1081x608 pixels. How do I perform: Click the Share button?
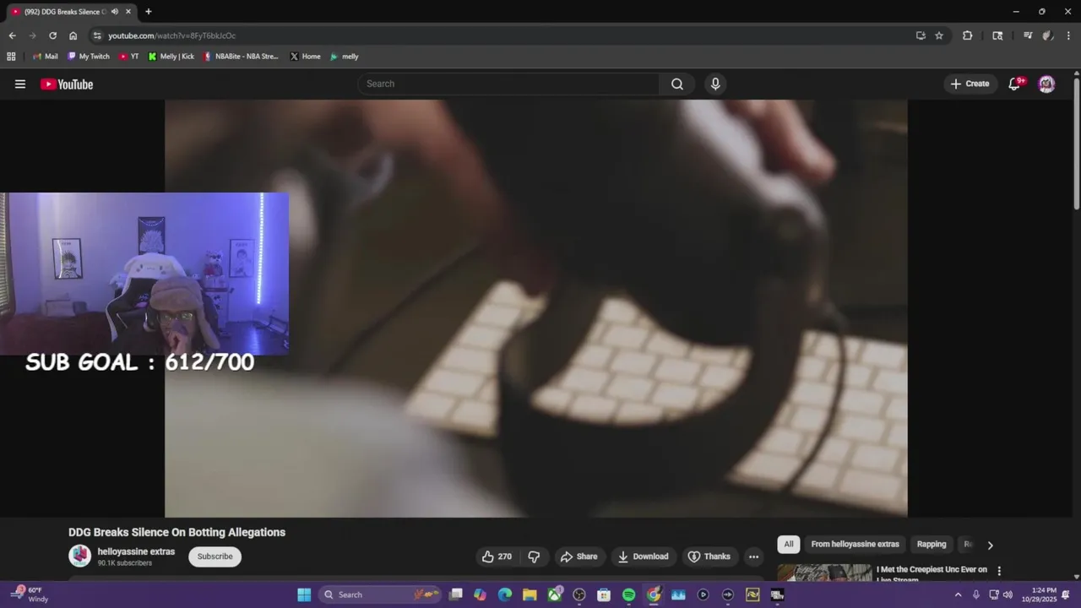coord(579,556)
